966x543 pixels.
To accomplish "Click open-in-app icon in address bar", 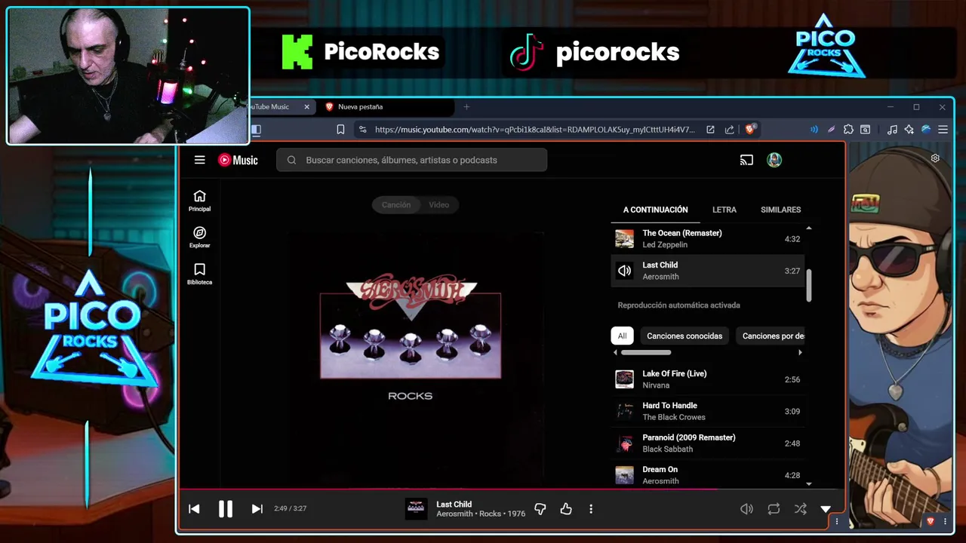I will (x=710, y=130).
